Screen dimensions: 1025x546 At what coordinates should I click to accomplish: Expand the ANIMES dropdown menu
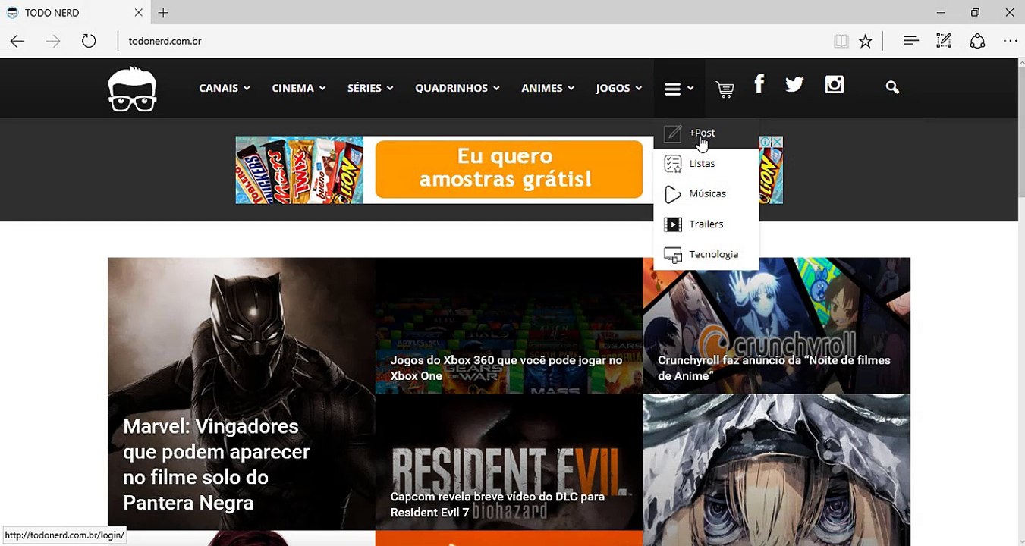(548, 88)
